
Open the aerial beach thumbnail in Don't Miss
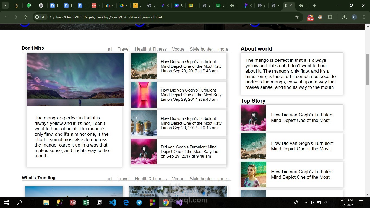tap(144, 66)
